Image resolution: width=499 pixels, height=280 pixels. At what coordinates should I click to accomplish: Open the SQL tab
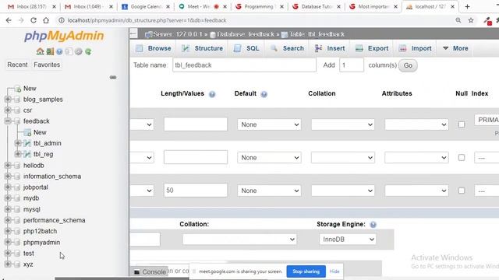click(x=246, y=48)
